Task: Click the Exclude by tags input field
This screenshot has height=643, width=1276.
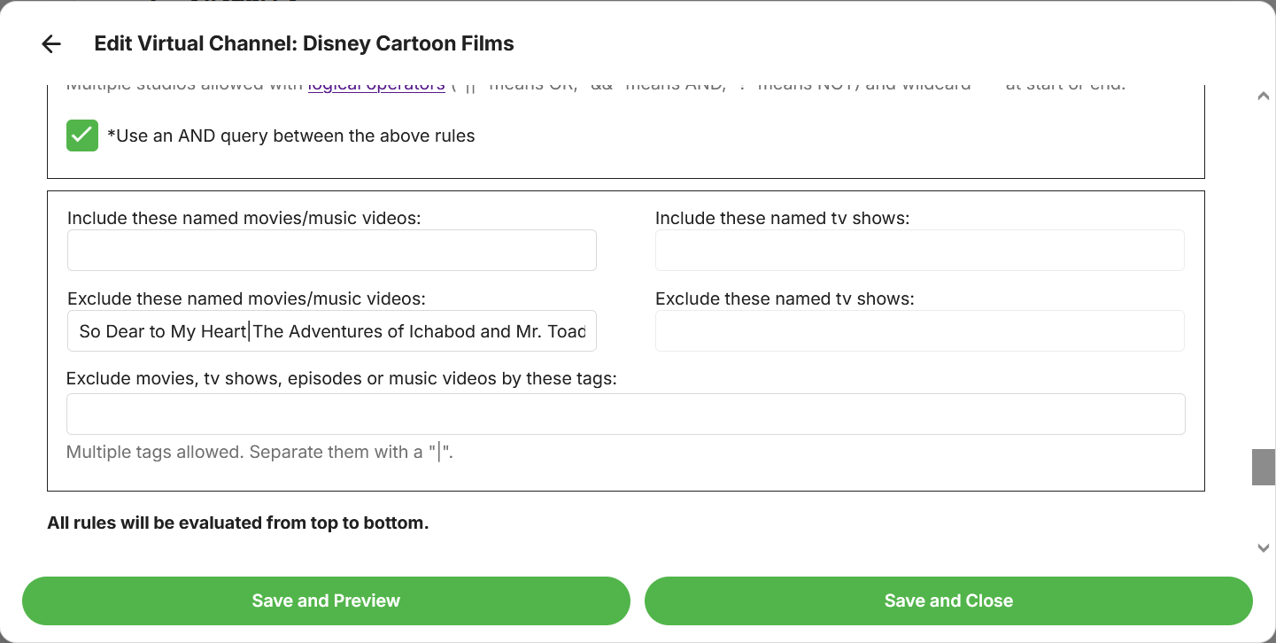Action: pos(625,414)
